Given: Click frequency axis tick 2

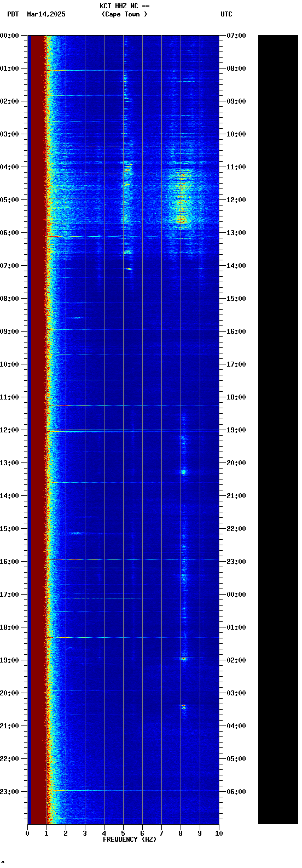Looking at the screenshot, I should [66, 833].
